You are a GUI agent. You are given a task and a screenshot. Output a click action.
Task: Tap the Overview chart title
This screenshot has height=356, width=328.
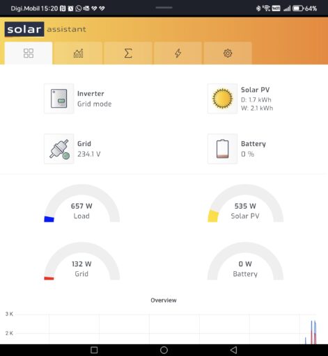[x=164, y=300]
